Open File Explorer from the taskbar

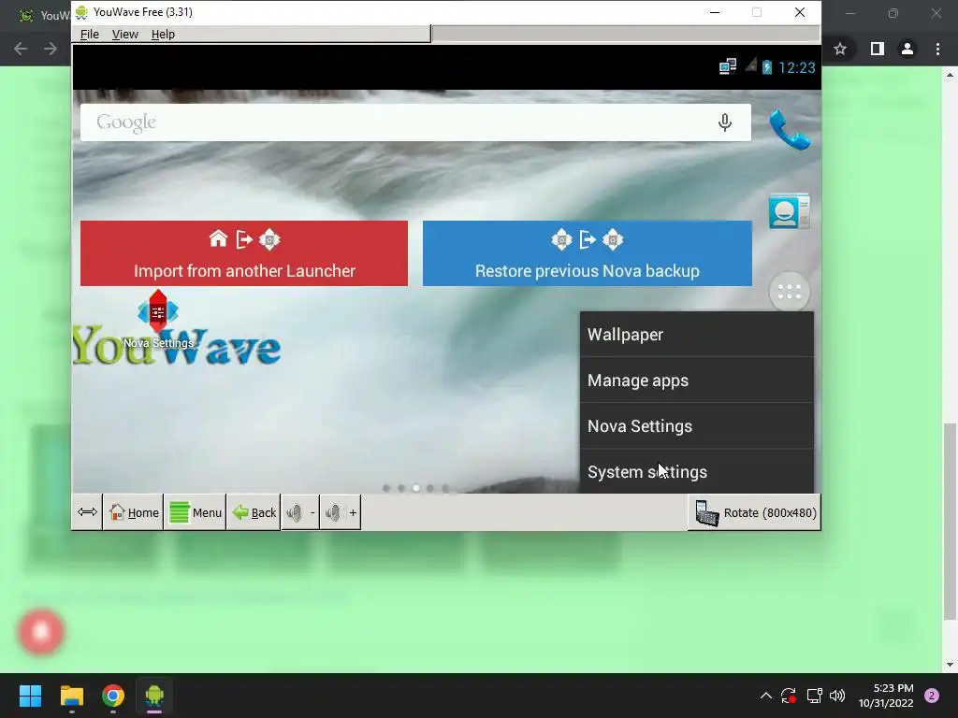pyautogui.click(x=71, y=696)
